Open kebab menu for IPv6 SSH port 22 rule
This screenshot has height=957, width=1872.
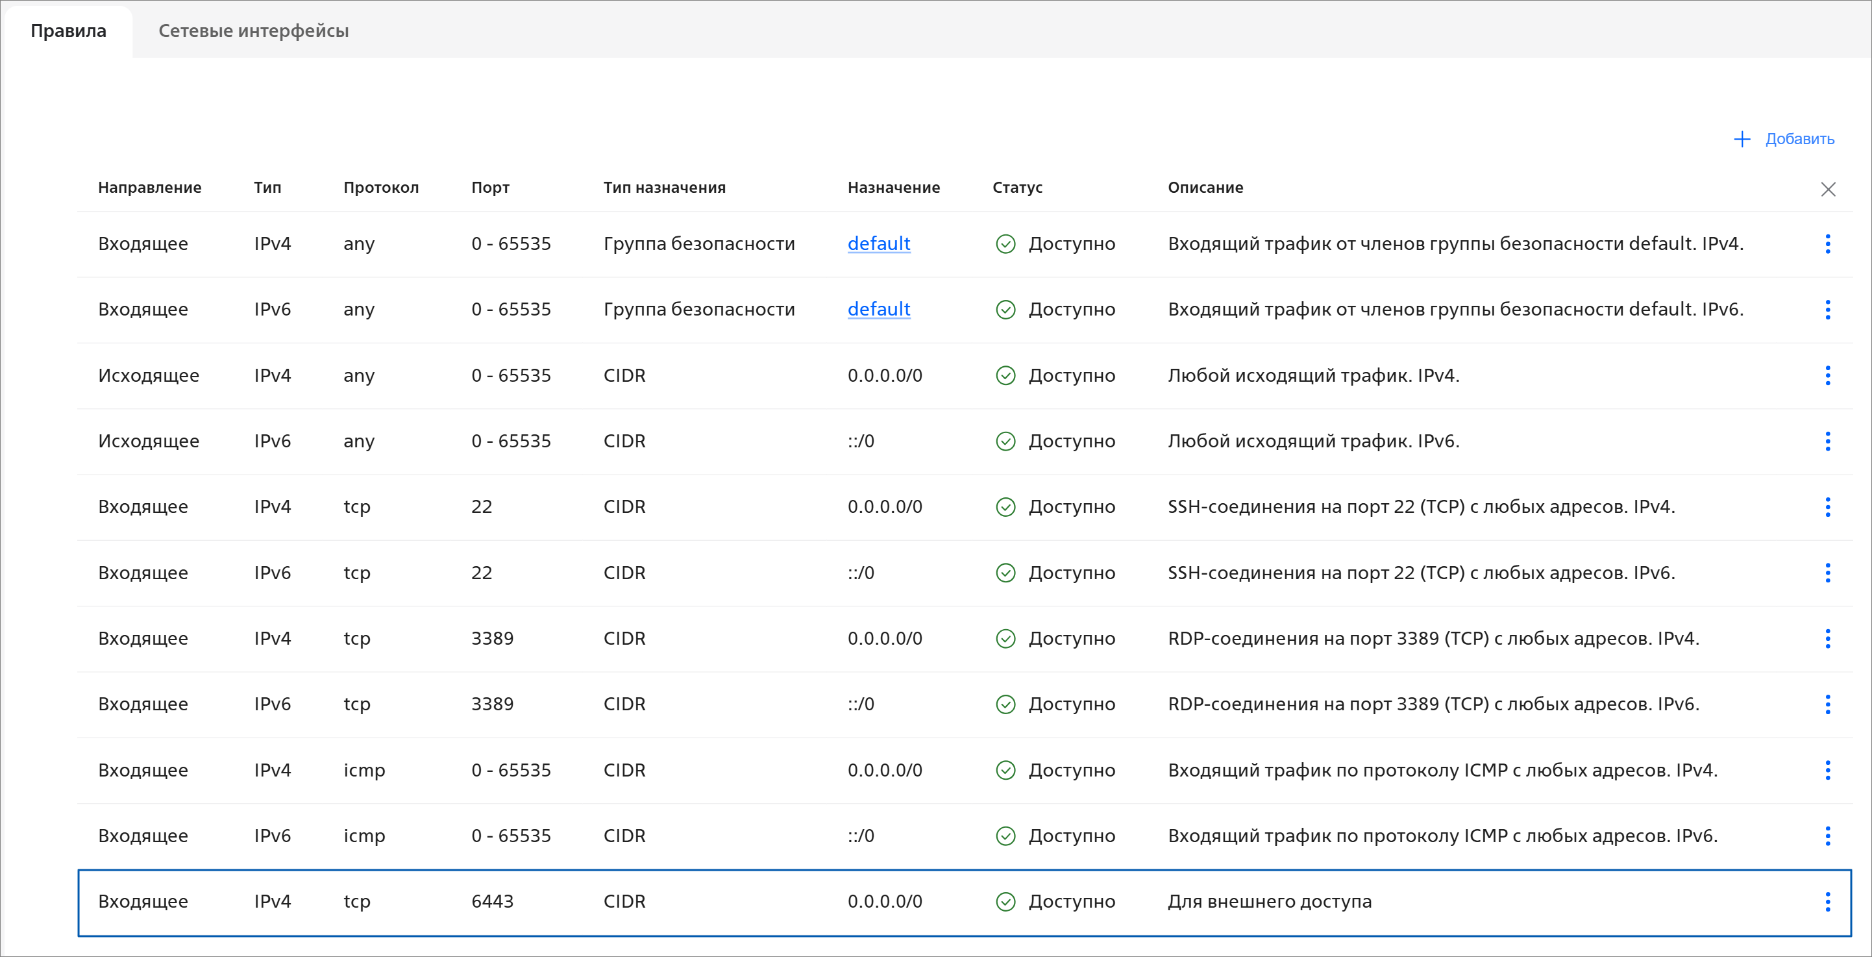pyautogui.click(x=1827, y=573)
